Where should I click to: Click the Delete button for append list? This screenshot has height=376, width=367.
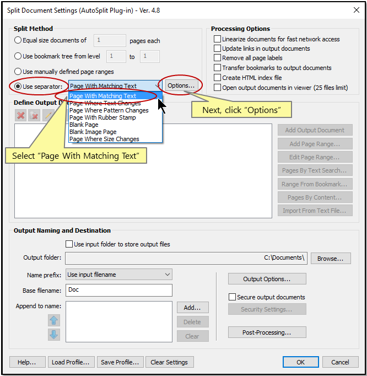coord(193,322)
